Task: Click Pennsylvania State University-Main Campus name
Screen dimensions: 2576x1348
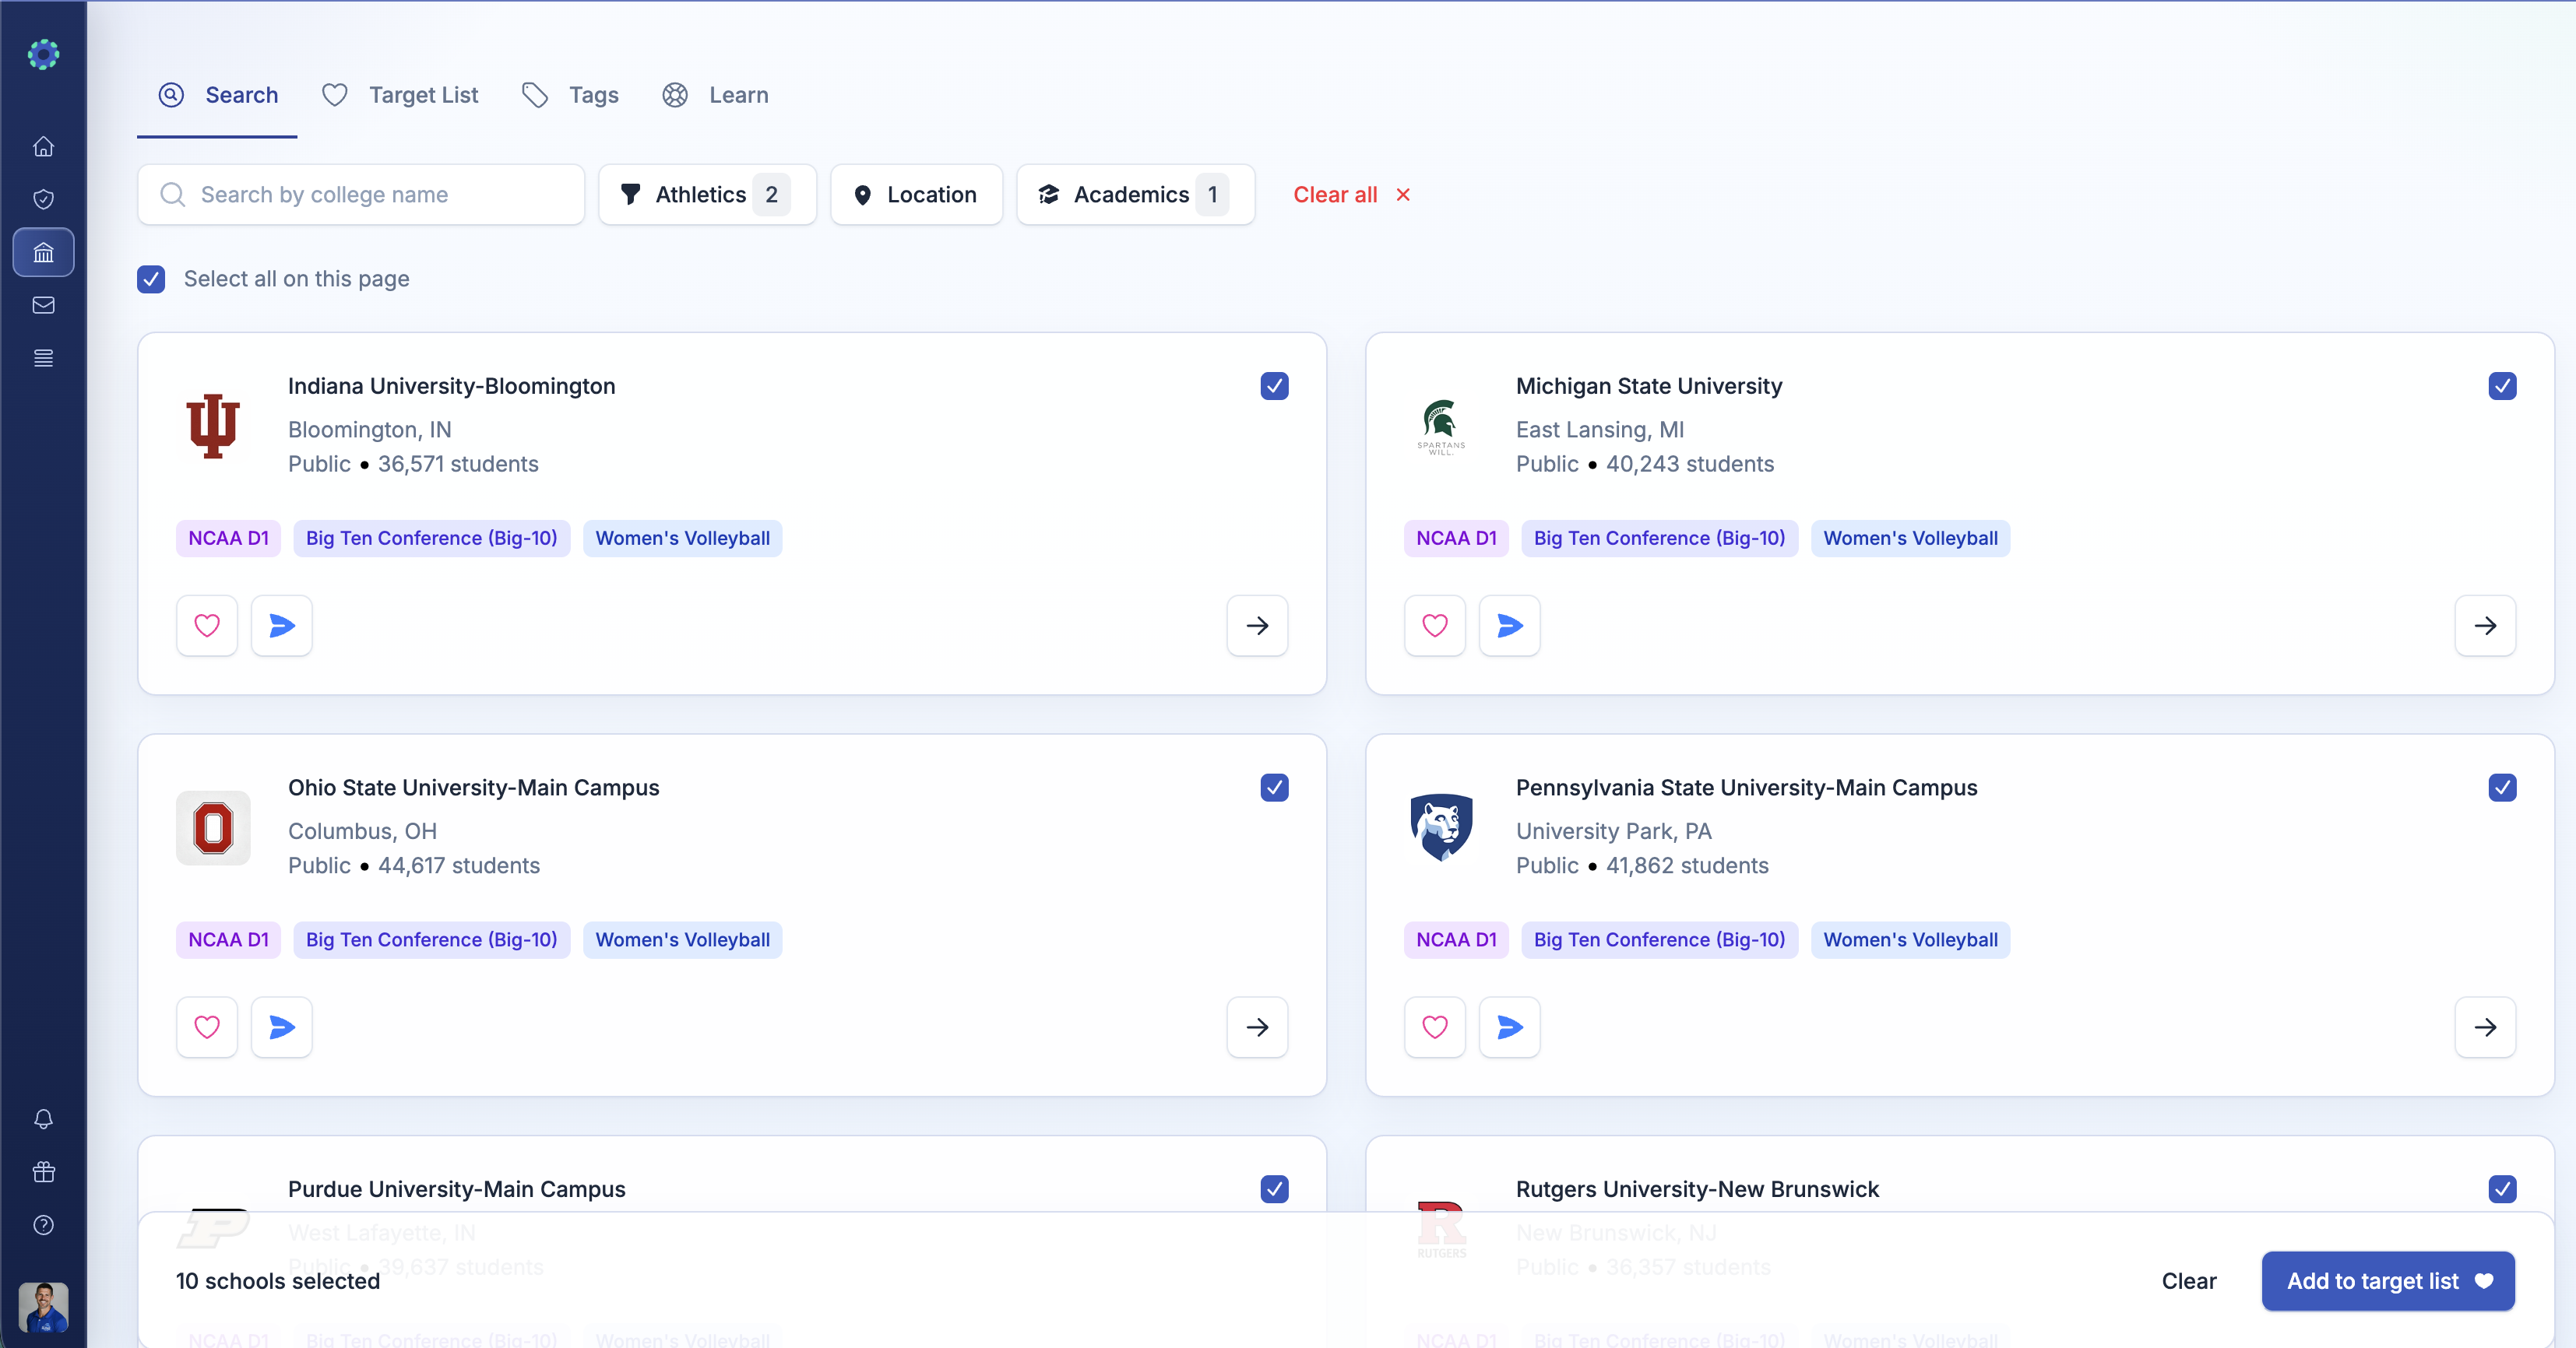Action: [x=1747, y=788]
